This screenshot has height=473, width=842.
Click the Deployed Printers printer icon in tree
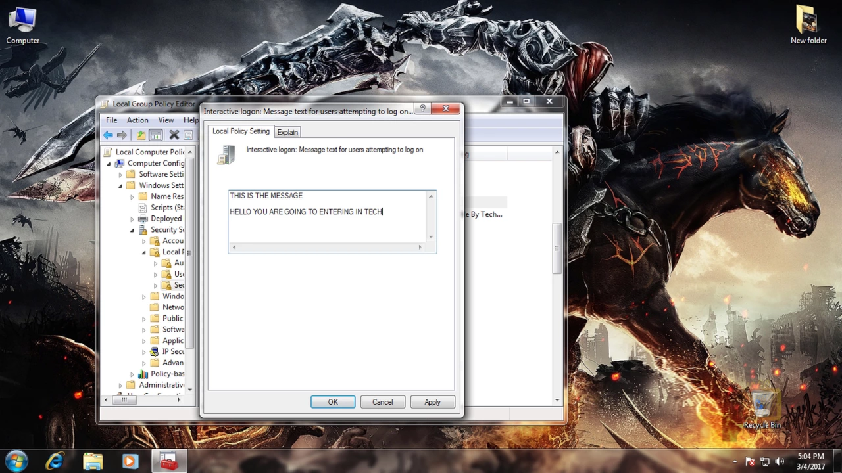pos(143,219)
